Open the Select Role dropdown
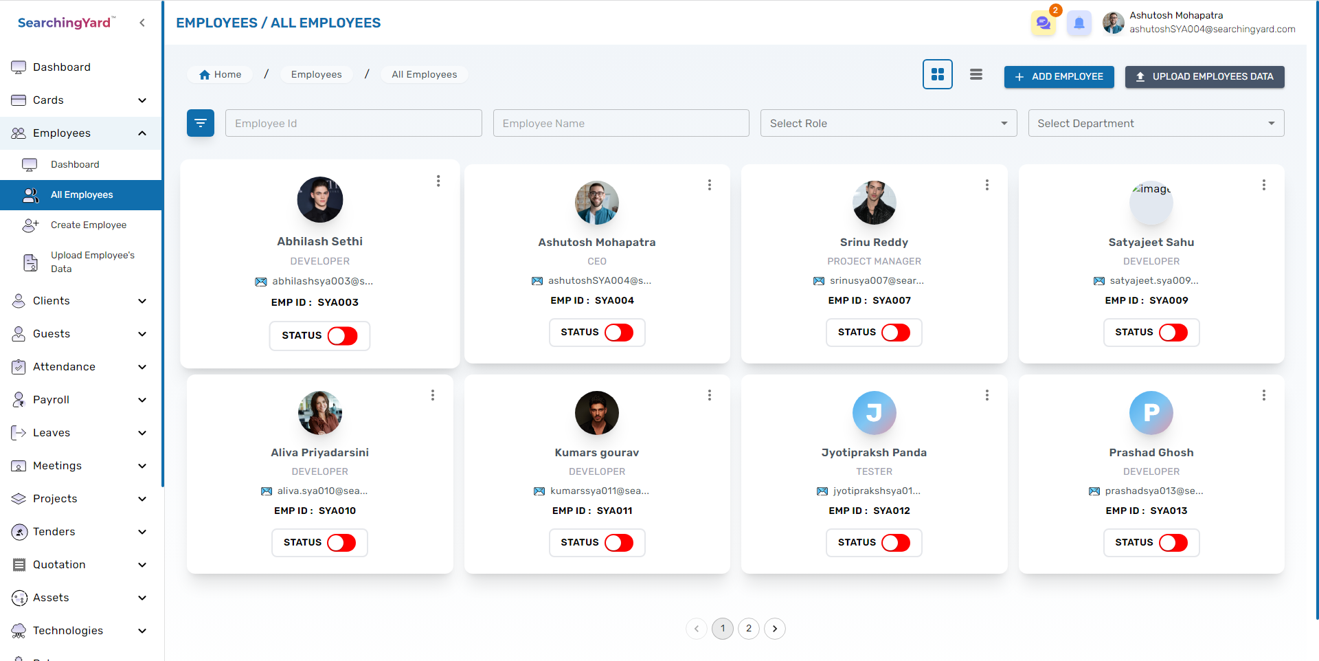This screenshot has height=661, width=1319. tap(888, 123)
